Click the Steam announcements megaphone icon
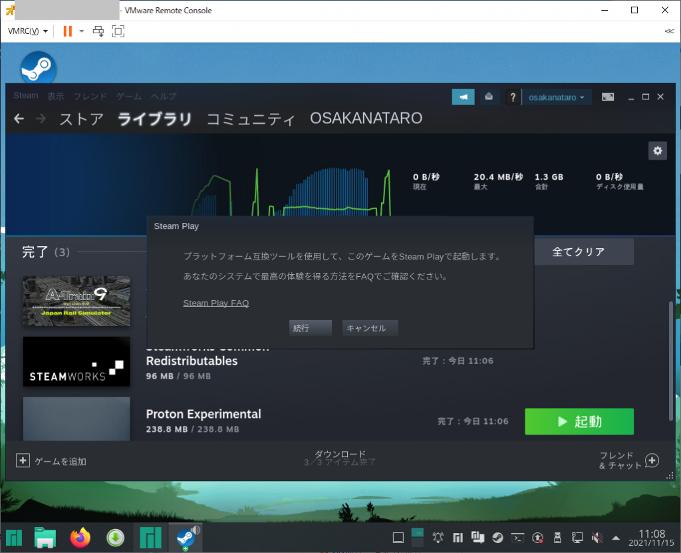The height and width of the screenshot is (553, 681). coord(463,97)
